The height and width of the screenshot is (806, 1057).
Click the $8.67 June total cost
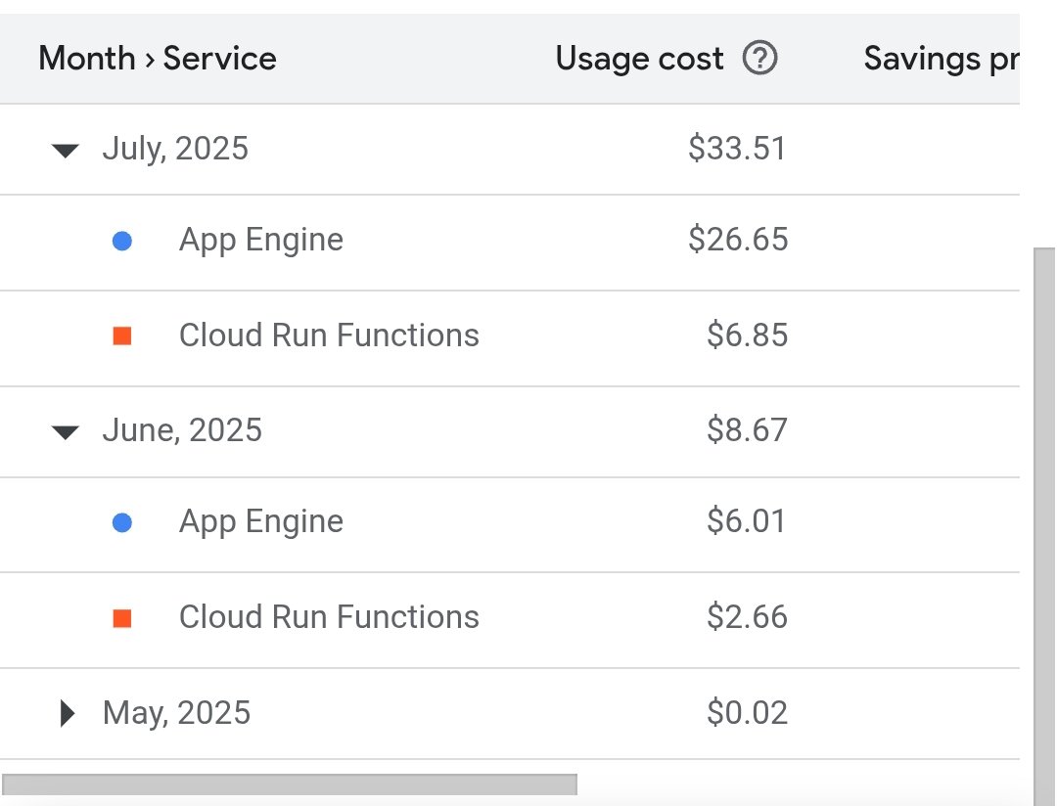pyautogui.click(x=747, y=430)
